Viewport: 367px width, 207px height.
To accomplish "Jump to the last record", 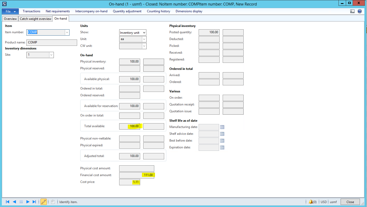I will point(34,202).
